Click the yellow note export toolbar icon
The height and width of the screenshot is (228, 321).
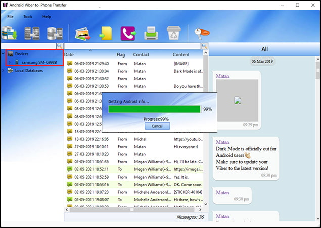click(x=105, y=34)
